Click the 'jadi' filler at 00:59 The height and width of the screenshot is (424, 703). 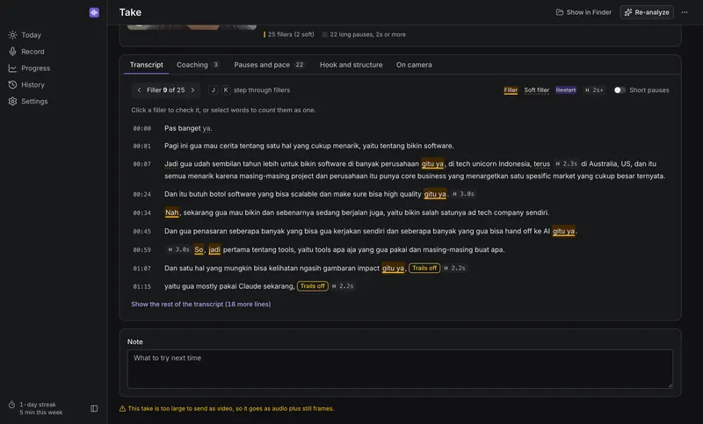214,249
